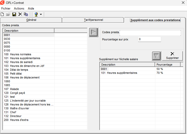Select code 0100 in the list
The height and width of the screenshot is (134, 187).
(x=45, y=50)
